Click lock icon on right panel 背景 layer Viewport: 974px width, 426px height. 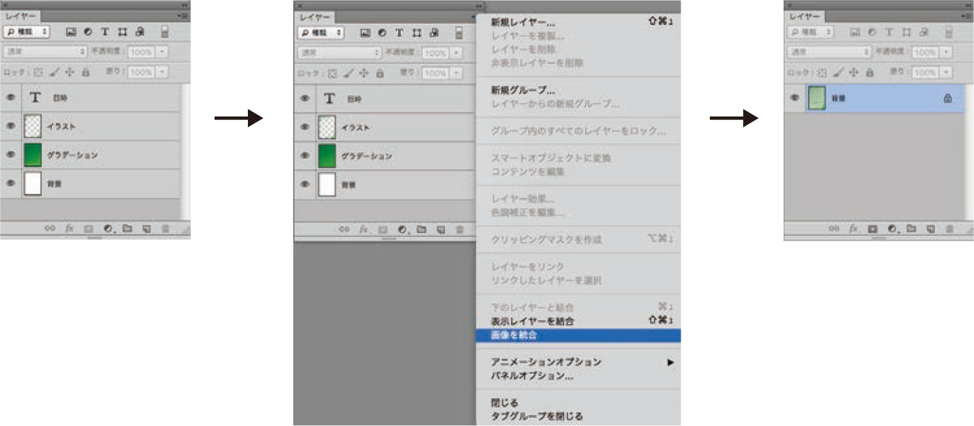coord(947,99)
